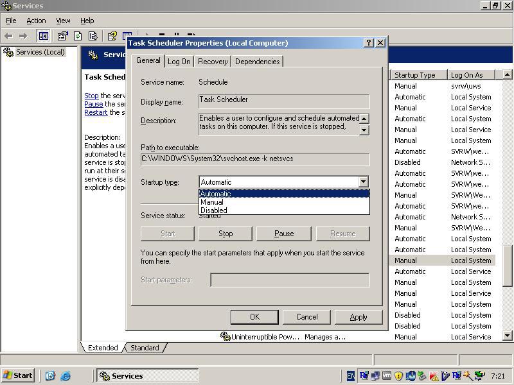Viewport: 514px width, 385px height.
Task: Click the yellow security shield tray icon
Action: tap(398, 376)
